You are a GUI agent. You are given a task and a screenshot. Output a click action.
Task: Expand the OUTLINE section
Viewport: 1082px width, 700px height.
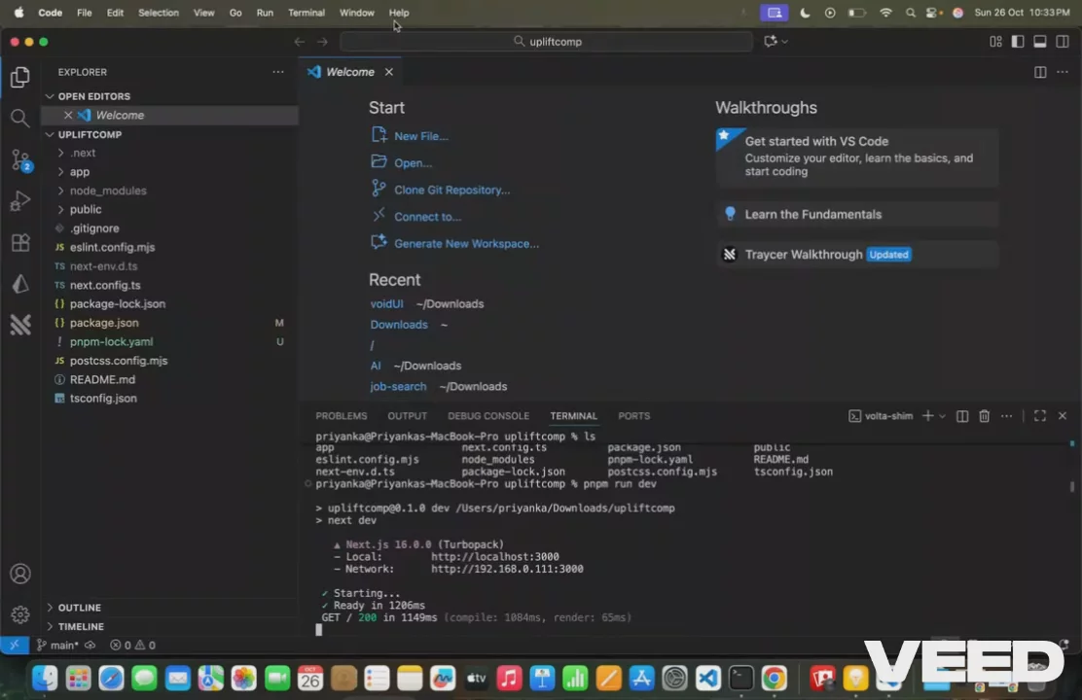pos(79,608)
